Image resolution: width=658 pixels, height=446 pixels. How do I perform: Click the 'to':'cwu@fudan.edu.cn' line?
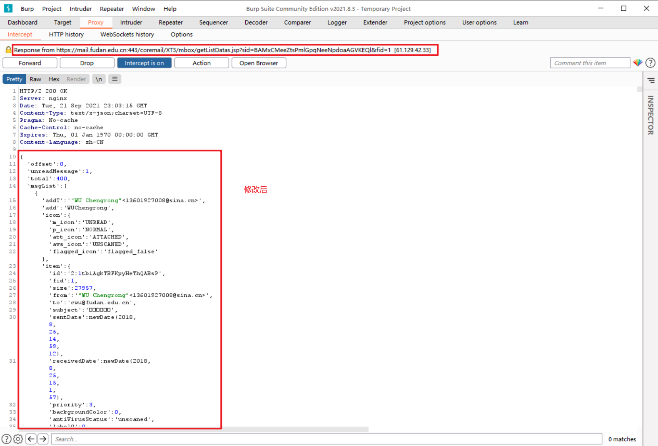click(92, 303)
